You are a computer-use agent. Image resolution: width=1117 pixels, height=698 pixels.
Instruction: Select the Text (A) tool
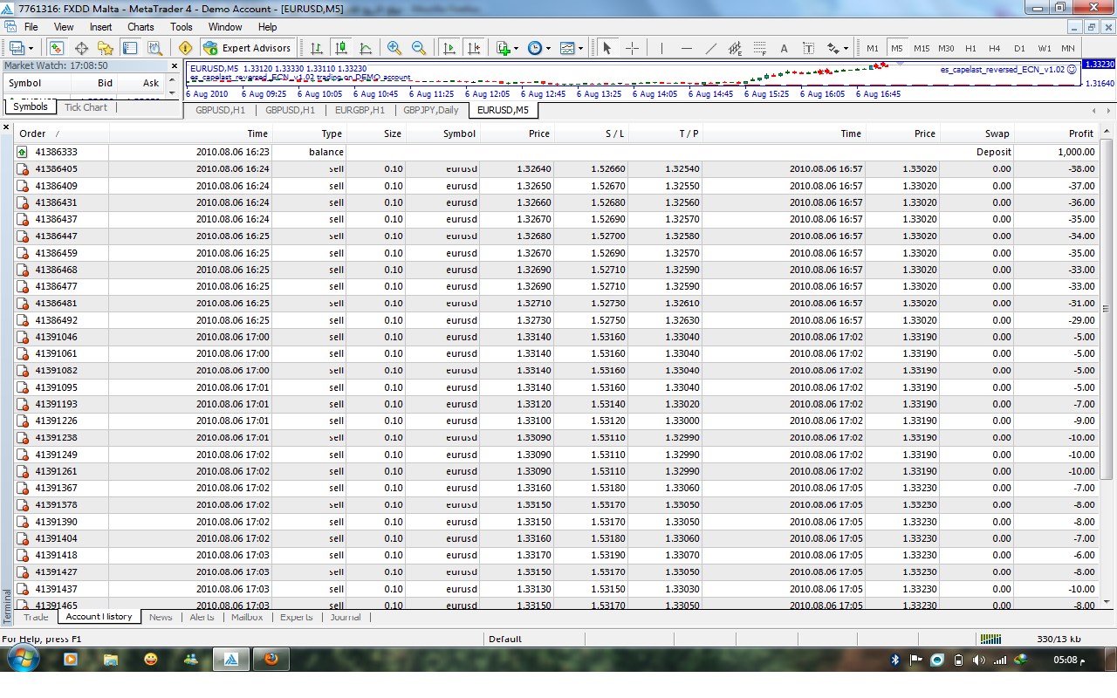coord(784,48)
